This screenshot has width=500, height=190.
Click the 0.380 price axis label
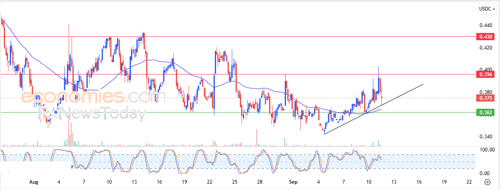[x=486, y=92]
